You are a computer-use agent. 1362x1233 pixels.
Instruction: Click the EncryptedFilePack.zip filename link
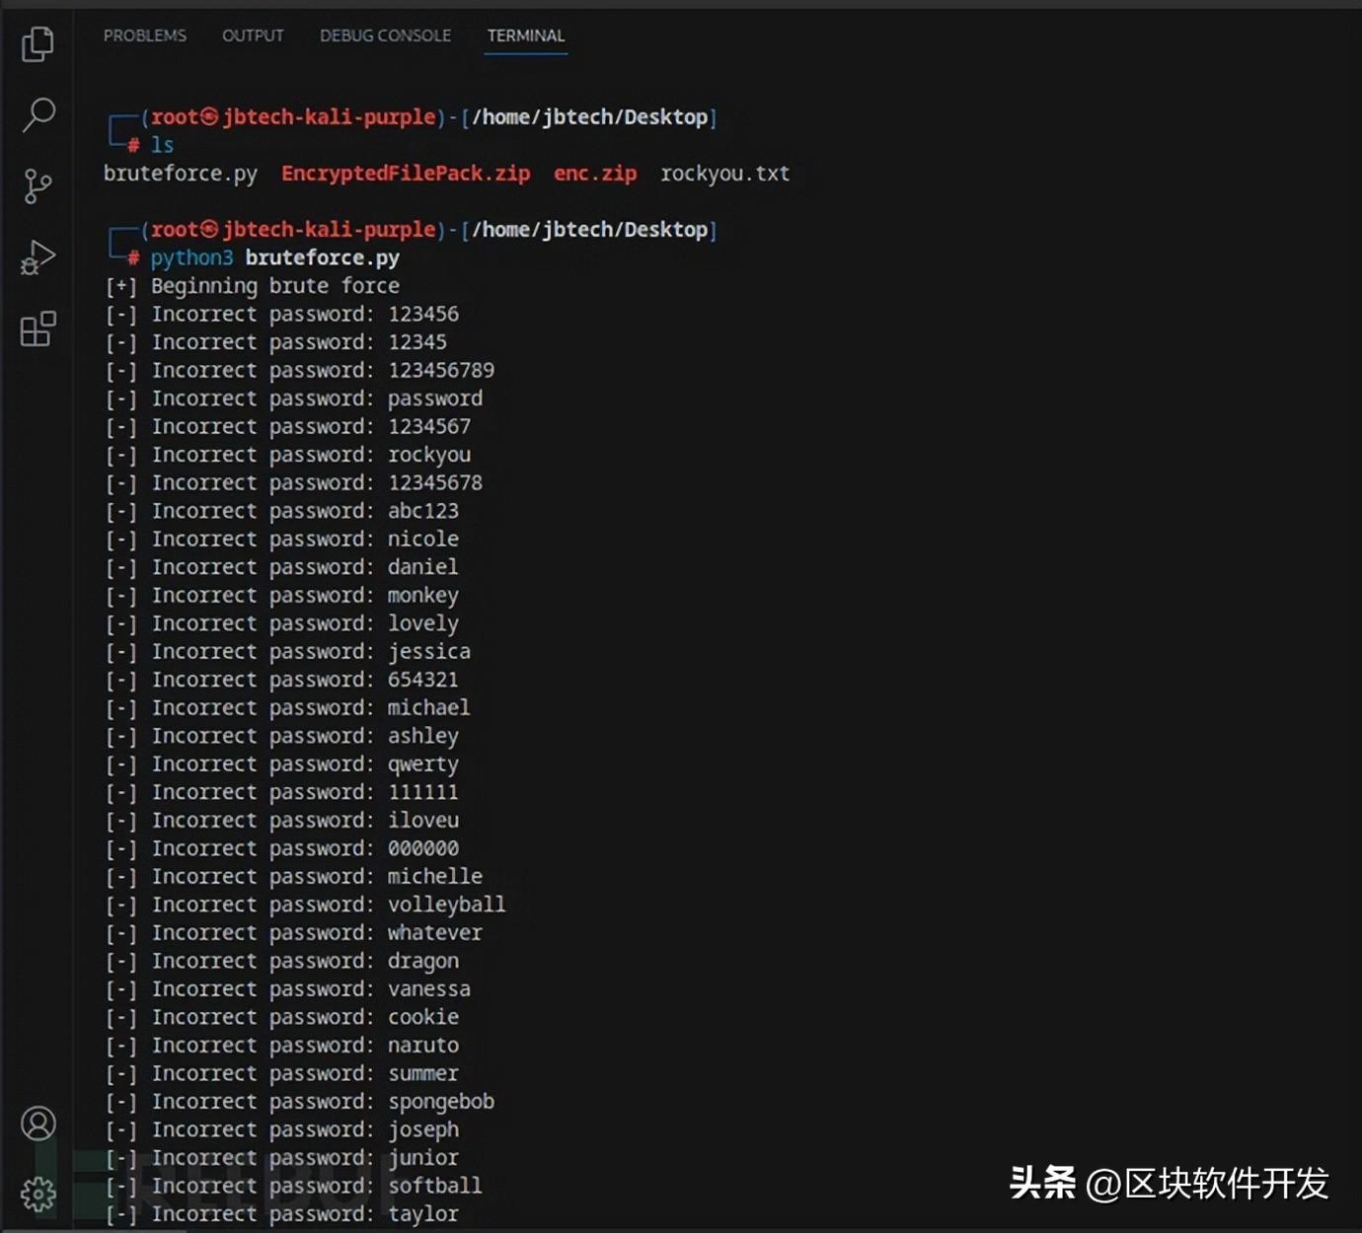(x=405, y=174)
